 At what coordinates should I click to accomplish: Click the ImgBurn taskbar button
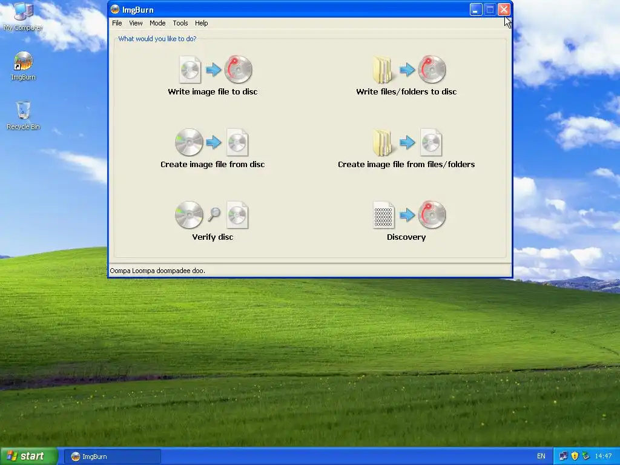click(113, 457)
